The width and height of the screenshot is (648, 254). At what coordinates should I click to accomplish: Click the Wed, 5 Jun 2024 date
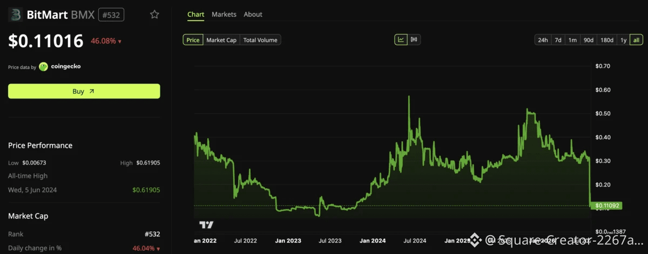point(32,190)
